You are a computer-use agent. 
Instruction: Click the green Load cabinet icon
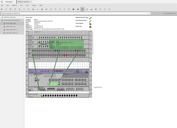[90, 24]
